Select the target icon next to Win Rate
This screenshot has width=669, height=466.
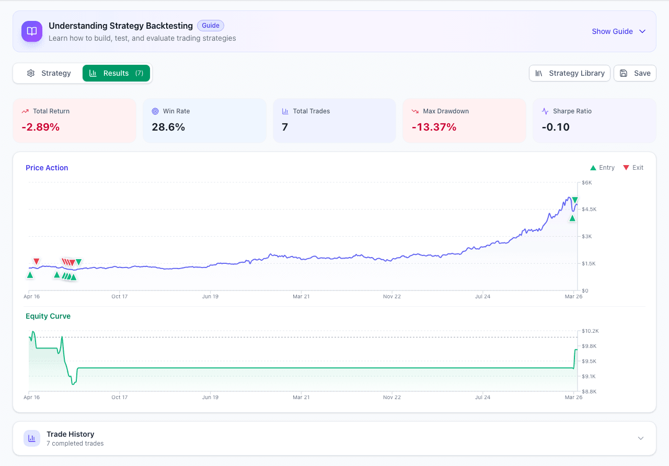click(155, 111)
